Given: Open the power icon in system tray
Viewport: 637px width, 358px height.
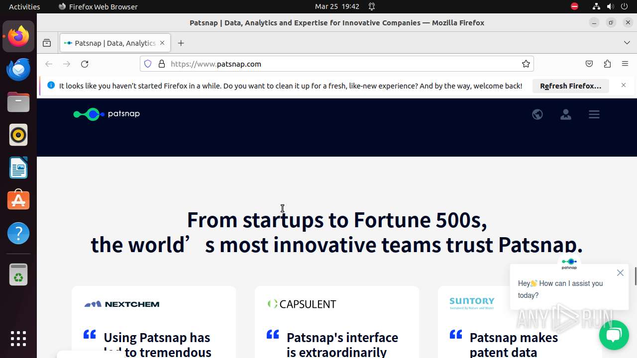Looking at the screenshot, I should pos(624,6).
